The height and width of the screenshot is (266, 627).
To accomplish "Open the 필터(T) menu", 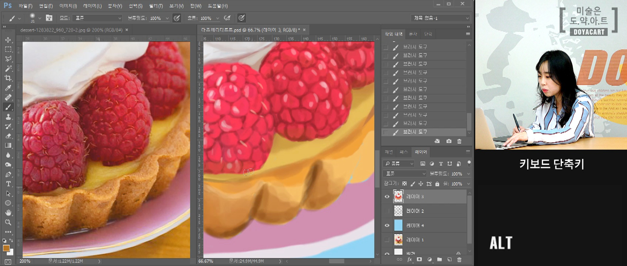I will click(x=156, y=6).
